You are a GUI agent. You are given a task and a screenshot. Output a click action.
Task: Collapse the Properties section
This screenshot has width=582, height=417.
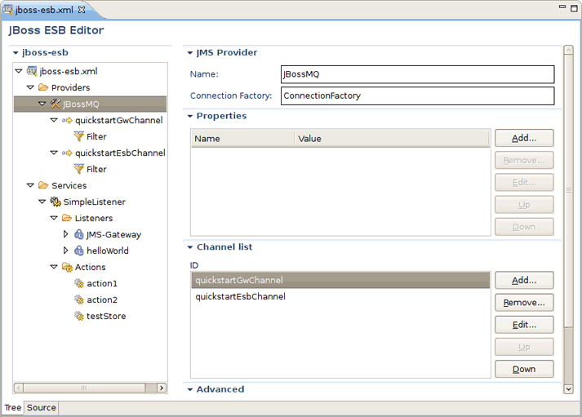(x=190, y=116)
